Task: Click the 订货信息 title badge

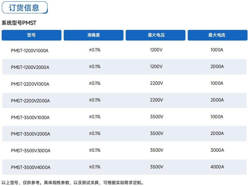Action: tap(24, 7)
